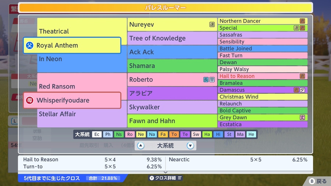Select Ack Ack ancestor
This screenshot has height=186, width=331.
(x=172, y=52)
